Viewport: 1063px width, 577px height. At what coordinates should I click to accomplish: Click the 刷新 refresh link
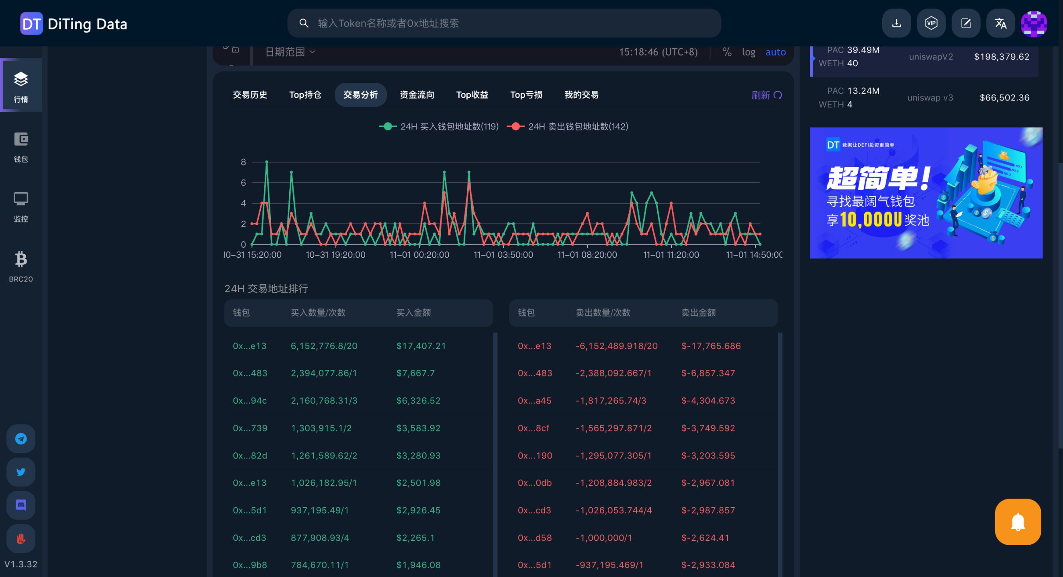[766, 95]
